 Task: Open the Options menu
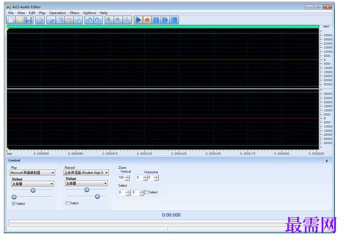click(89, 13)
